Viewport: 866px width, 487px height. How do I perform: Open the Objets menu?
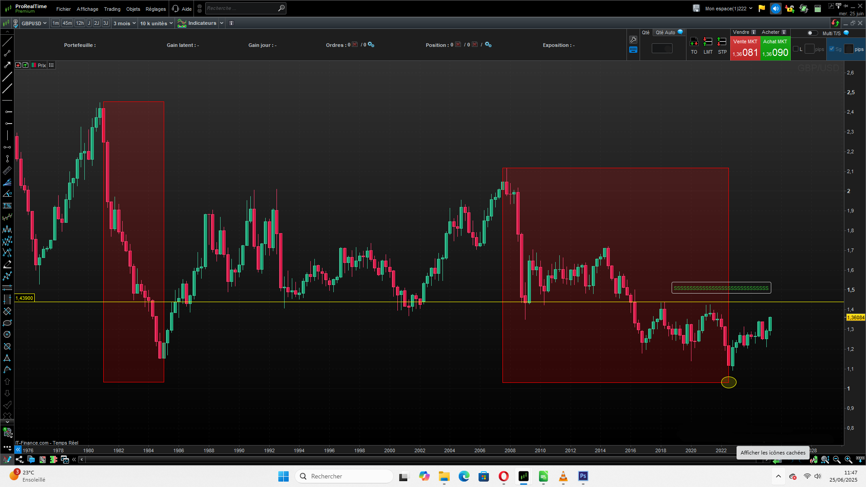(x=133, y=9)
